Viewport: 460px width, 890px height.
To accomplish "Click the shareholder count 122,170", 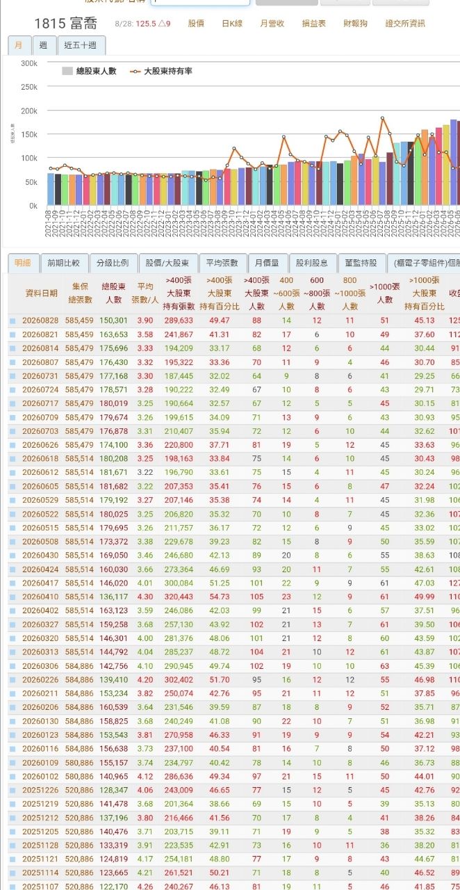I will [114, 886].
